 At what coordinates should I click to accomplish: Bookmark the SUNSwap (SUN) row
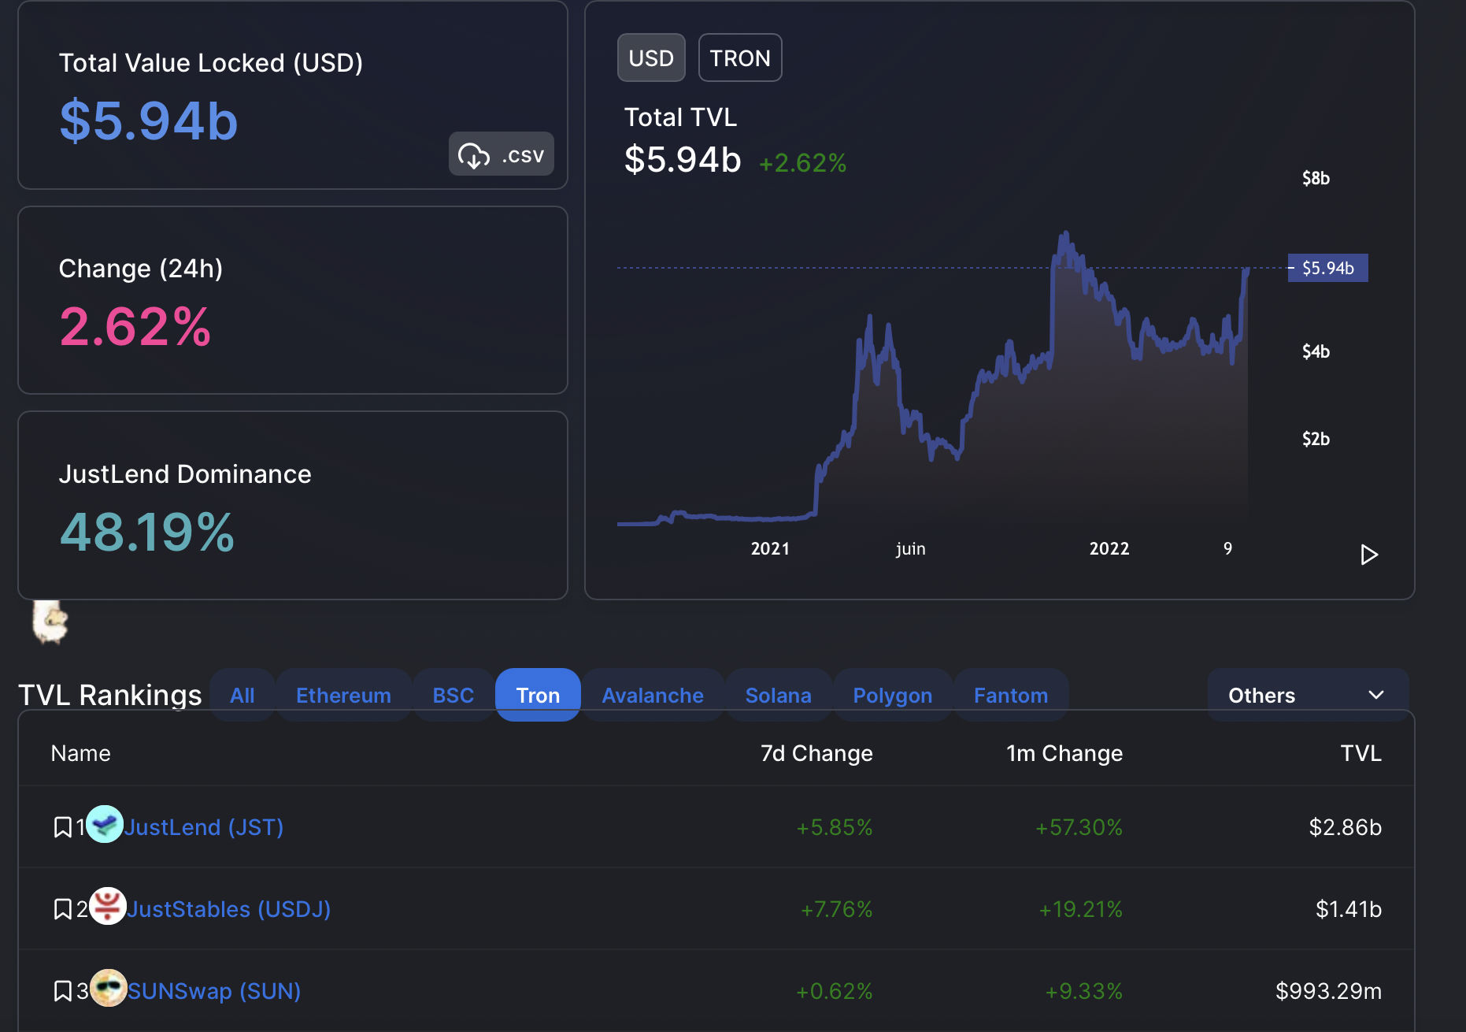click(62, 991)
